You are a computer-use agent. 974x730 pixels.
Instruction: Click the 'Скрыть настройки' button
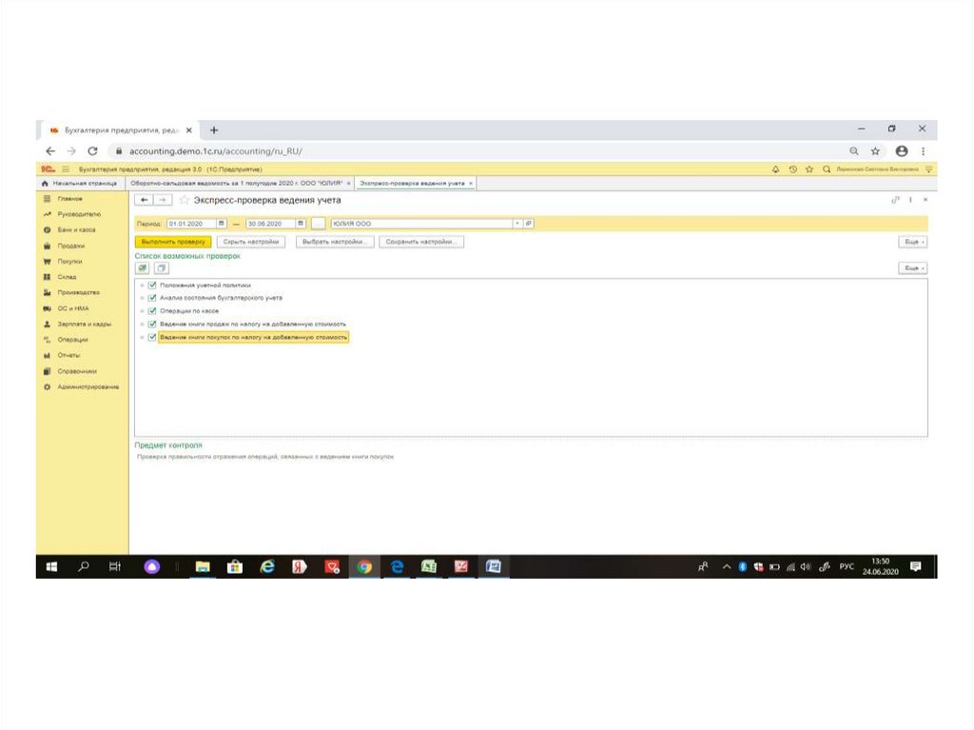tap(251, 242)
